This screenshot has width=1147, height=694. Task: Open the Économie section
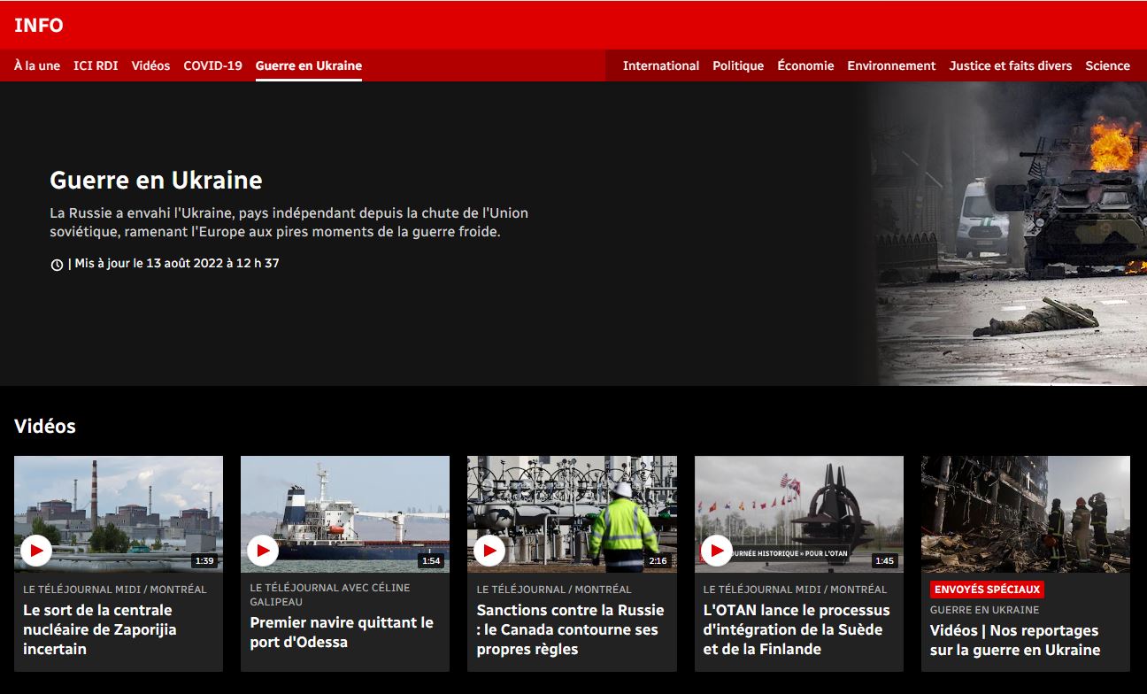tap(805, 66)
